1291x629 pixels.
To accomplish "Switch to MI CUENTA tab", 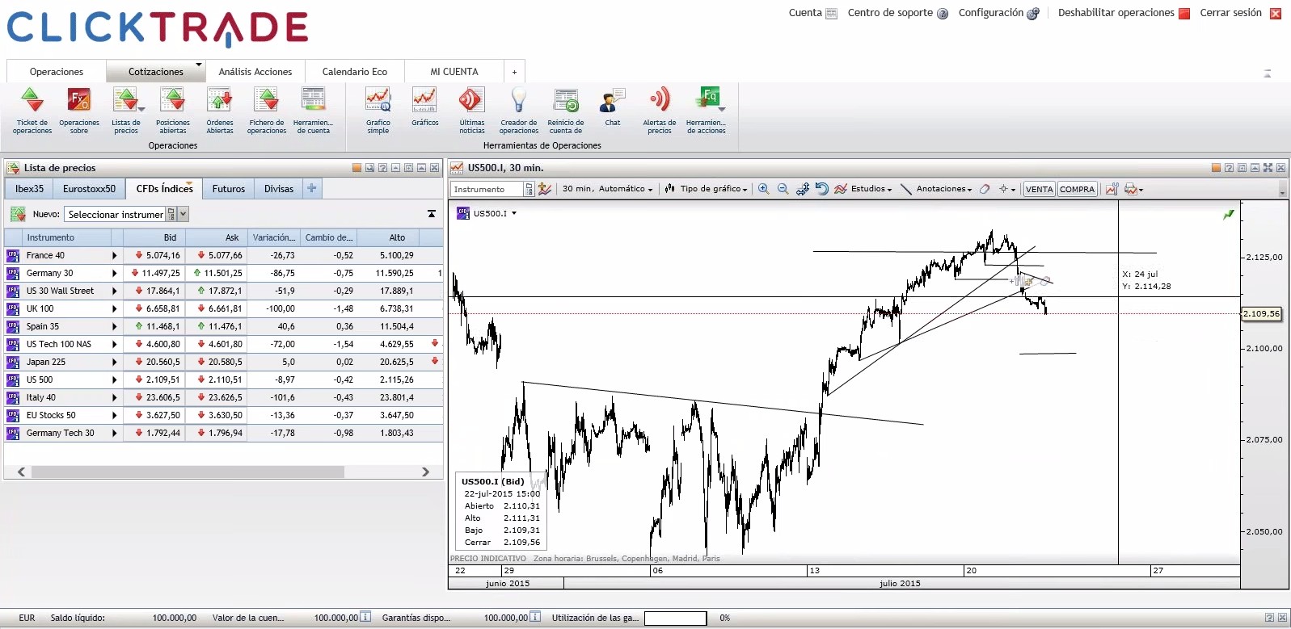I will click(454, 71).
